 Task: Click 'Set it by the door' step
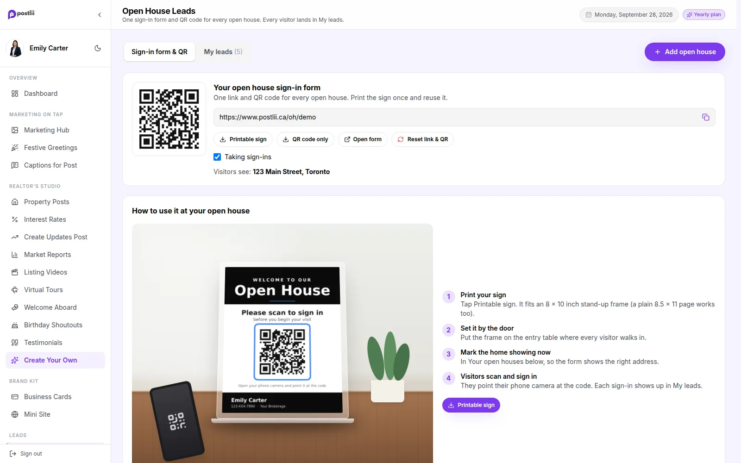pyautogui.click(x=487, y=328)
